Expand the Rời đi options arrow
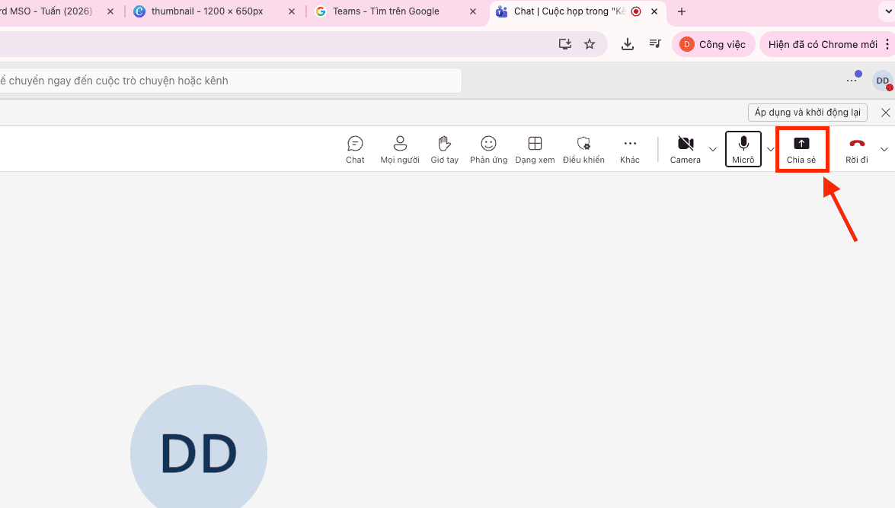Viewport: 895px width, 508px height. coord(884,149)
